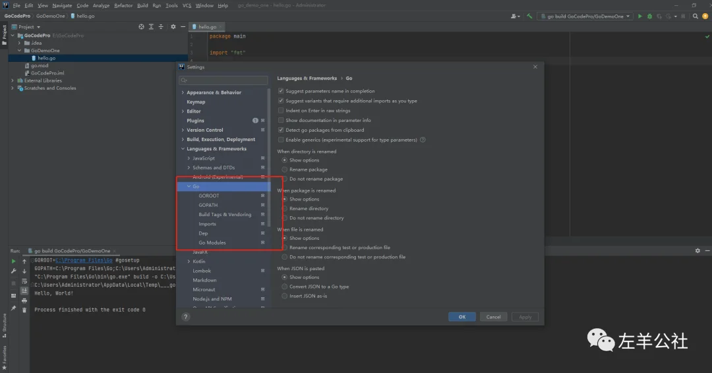
Task: Click the Build hammer icon in main toolbar
Action: (529, 16)
